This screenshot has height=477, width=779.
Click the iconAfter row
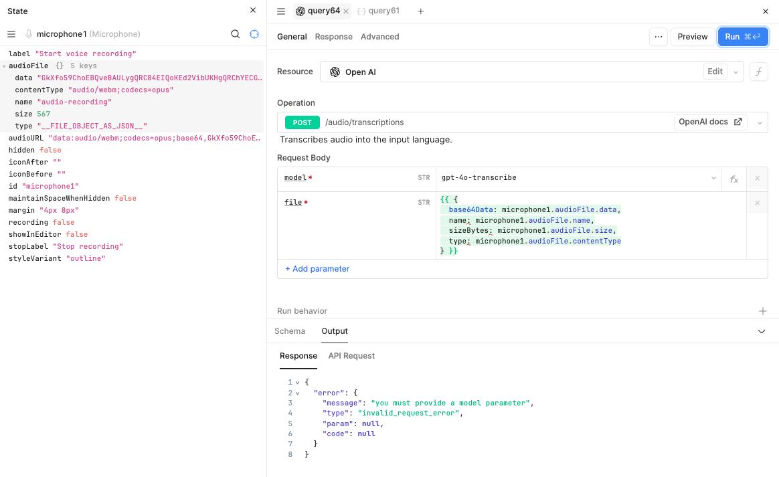(x=132, y=162)
